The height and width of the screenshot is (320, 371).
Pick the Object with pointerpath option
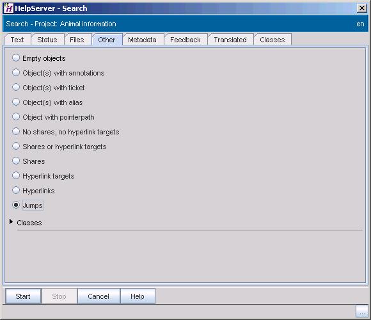[x=16, y=116]
